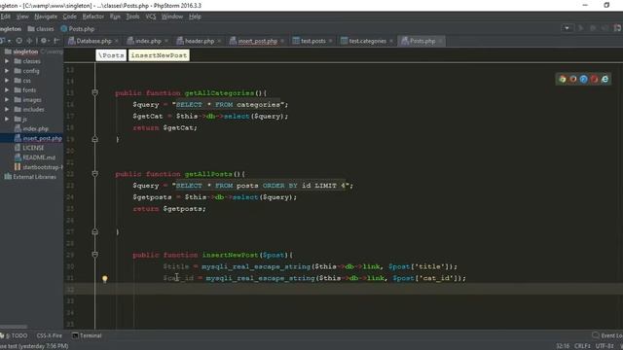The width and height of the screenshot is (623, 350).
Task: Click the \Posts class breadcrumb
Action: (x=111, y=55)
